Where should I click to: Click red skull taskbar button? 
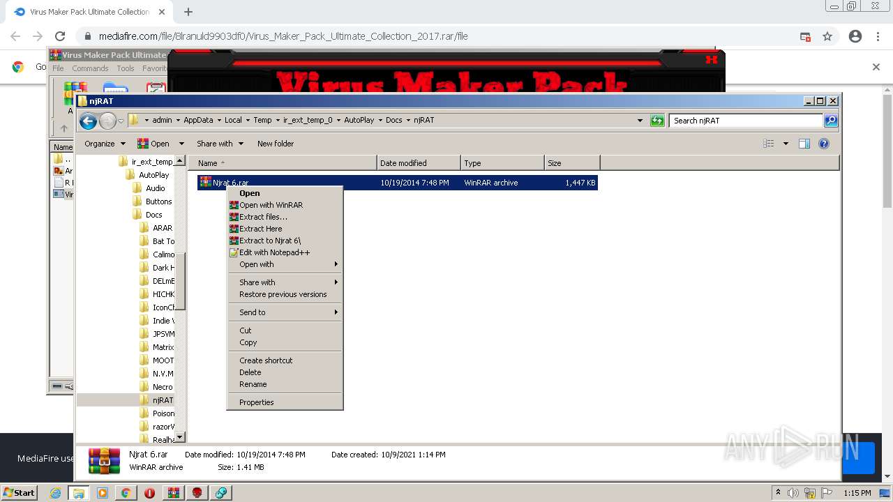click(197, 493)
